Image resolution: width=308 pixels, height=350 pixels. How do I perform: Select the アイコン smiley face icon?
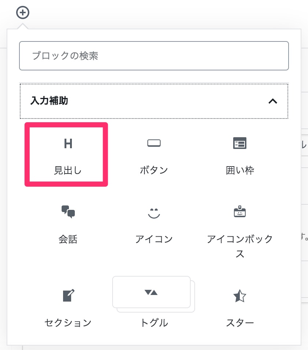click(154, 212)
